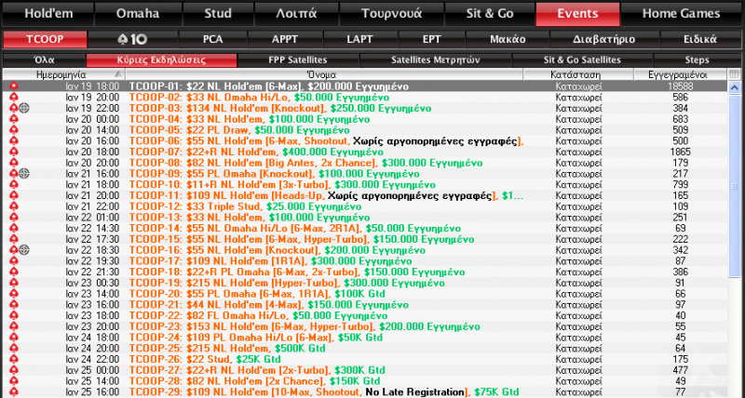Open the Hold'em games tab
This screenshot has height=398, width=745.
[48, 14]
